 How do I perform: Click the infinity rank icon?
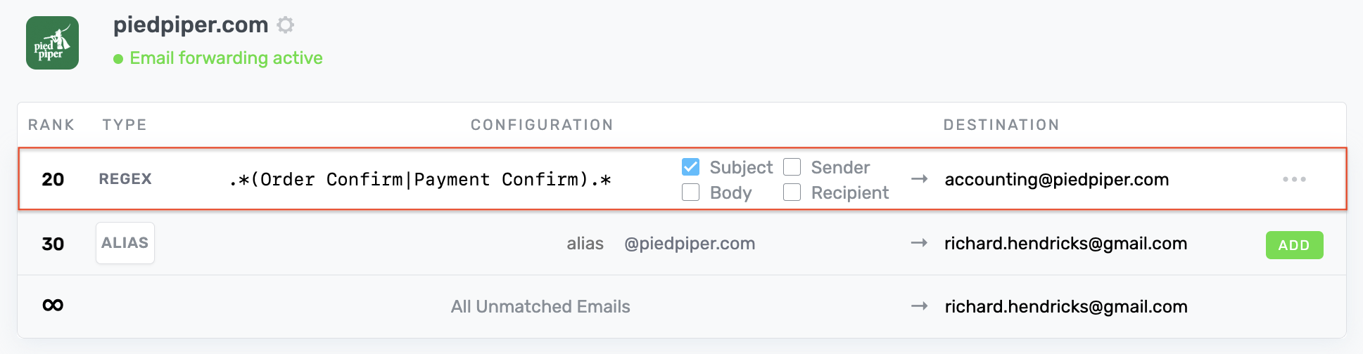tap(53, 305)
